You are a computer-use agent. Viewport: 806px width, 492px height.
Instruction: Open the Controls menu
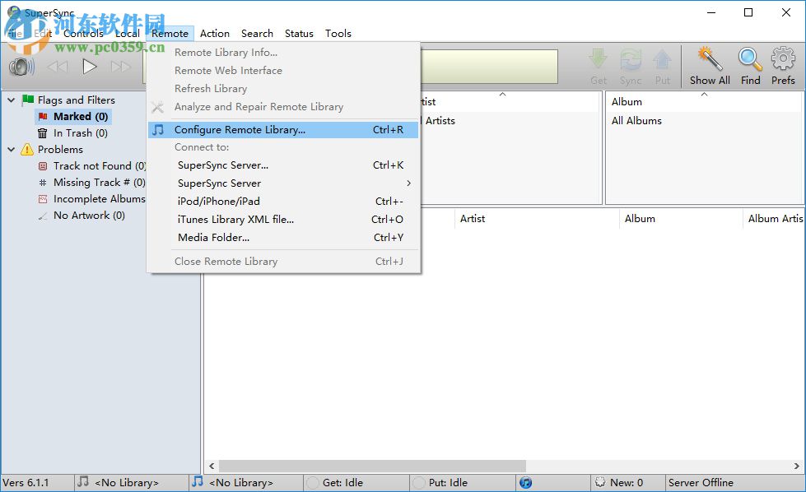point(83,34)
